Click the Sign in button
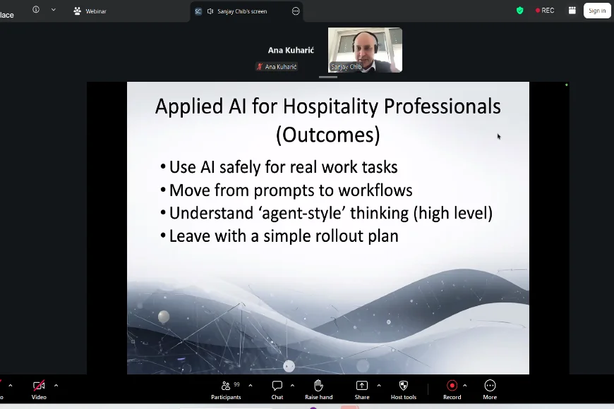Viewport: 614px width, 409px height. click(x=597, y=11)
